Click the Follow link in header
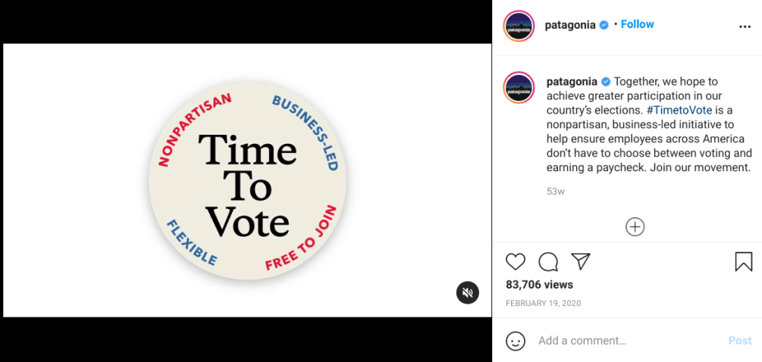This screenshot has width=762, height=362. [x=637, y=24]
